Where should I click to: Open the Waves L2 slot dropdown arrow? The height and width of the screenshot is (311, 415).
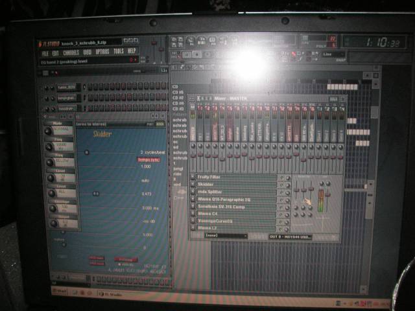pyautogui.click(x=193, y=227)
